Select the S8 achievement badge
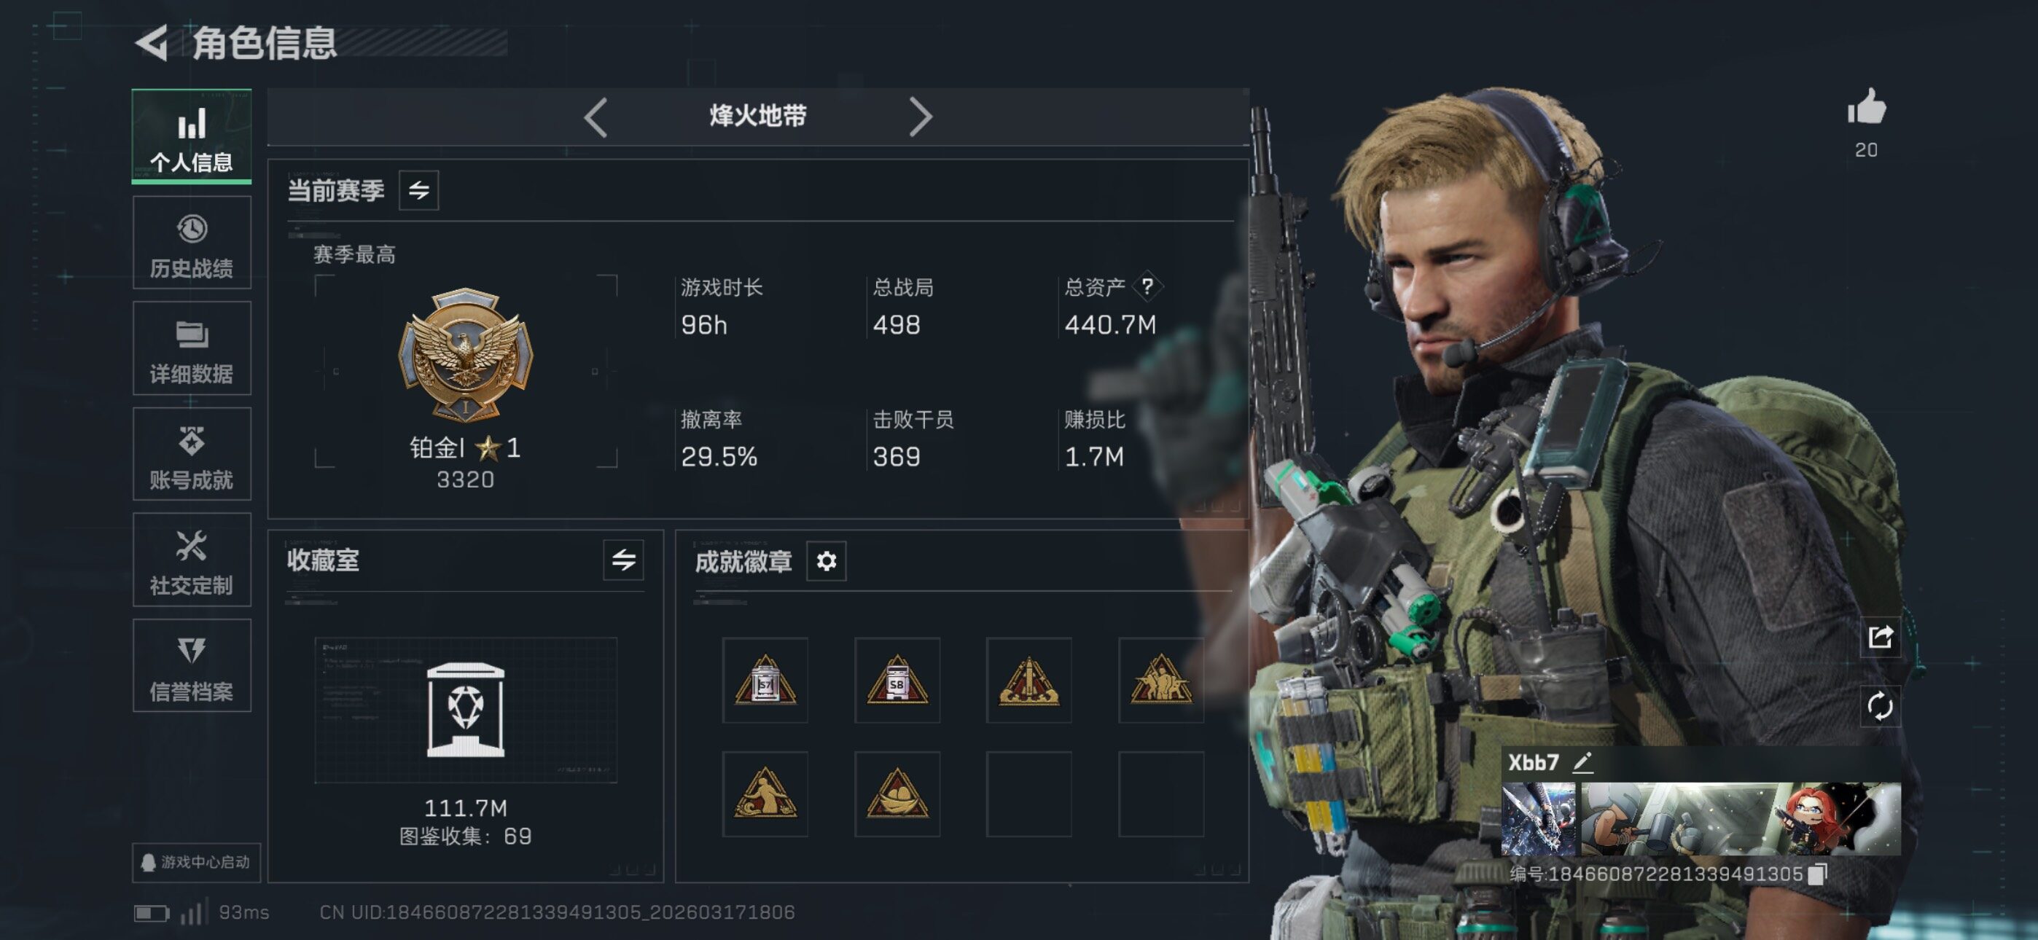The width and height of the screenshot is (2038, 940). click(897, 681)
